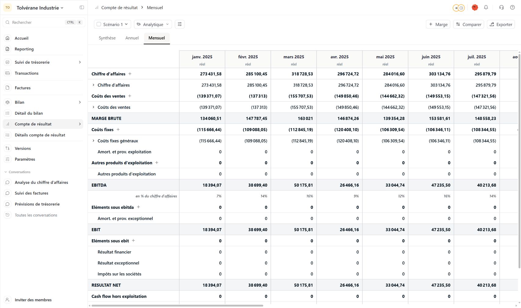Open help question mark icon
Screen dimensions: 521x308
[512, 8]
